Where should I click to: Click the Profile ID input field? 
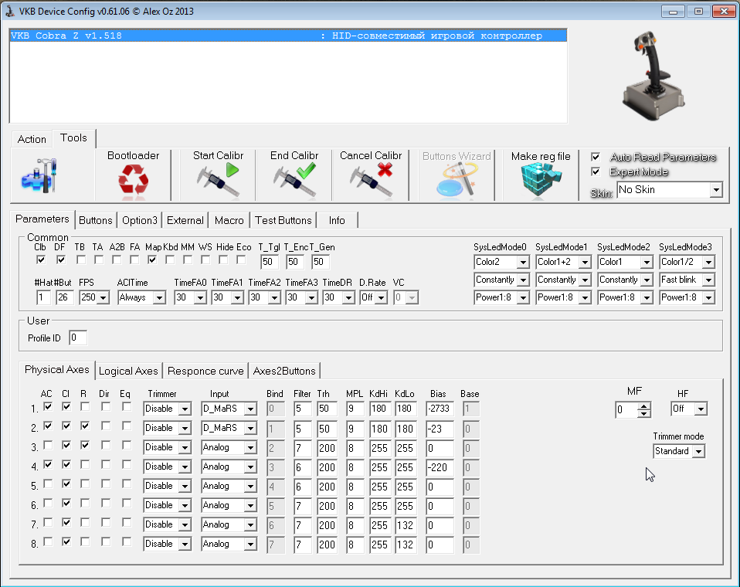tap(78, 338)
